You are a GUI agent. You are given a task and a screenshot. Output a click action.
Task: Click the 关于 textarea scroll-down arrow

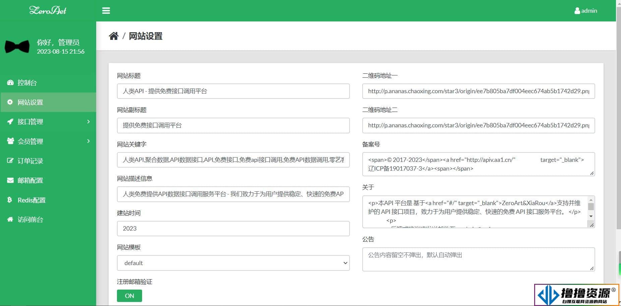pyautogui.click(x=591, y=216)
